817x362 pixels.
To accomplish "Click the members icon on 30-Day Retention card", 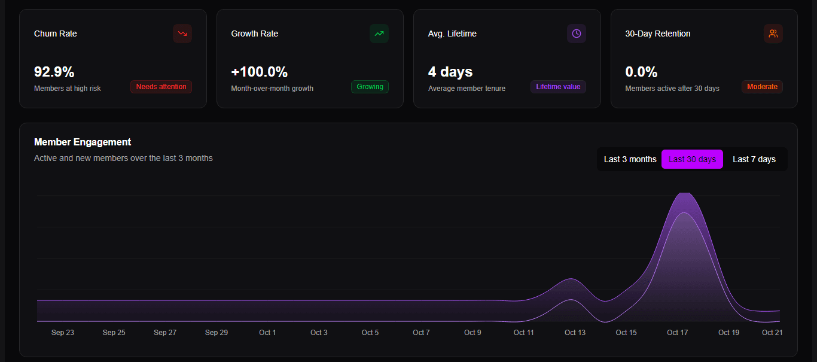I will [773, 34].
